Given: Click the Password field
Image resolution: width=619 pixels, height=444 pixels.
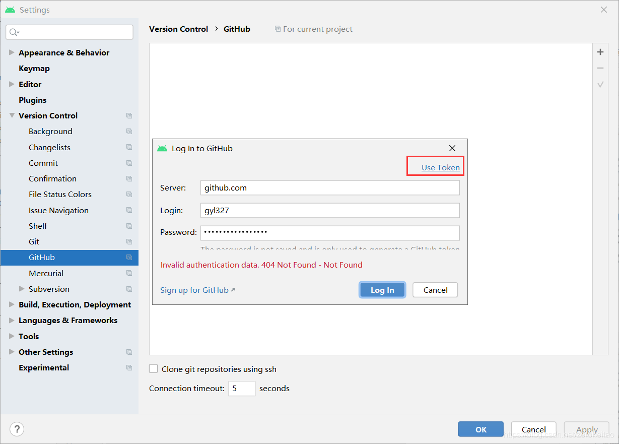Looking at the screenshot, I should 330,232.
